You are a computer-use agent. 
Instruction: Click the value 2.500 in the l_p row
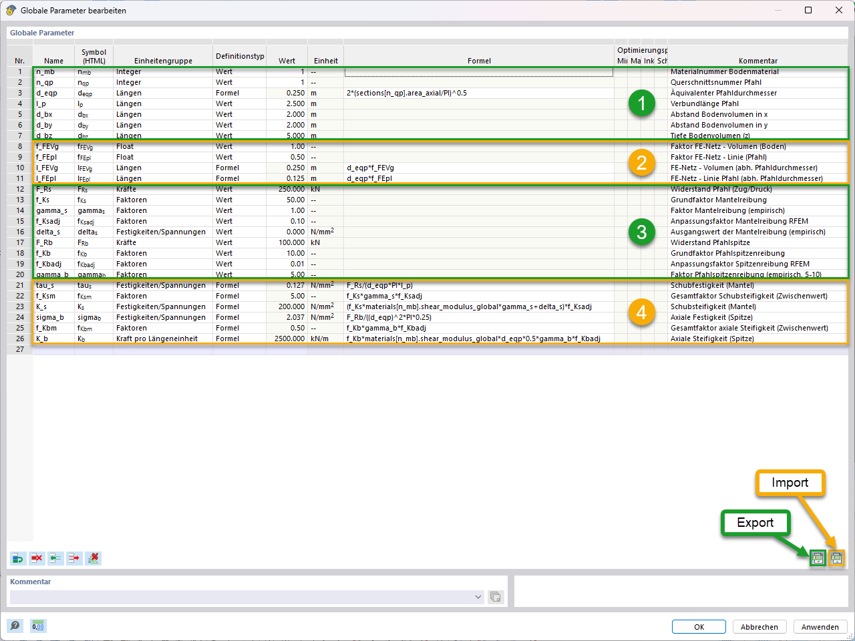295,103
